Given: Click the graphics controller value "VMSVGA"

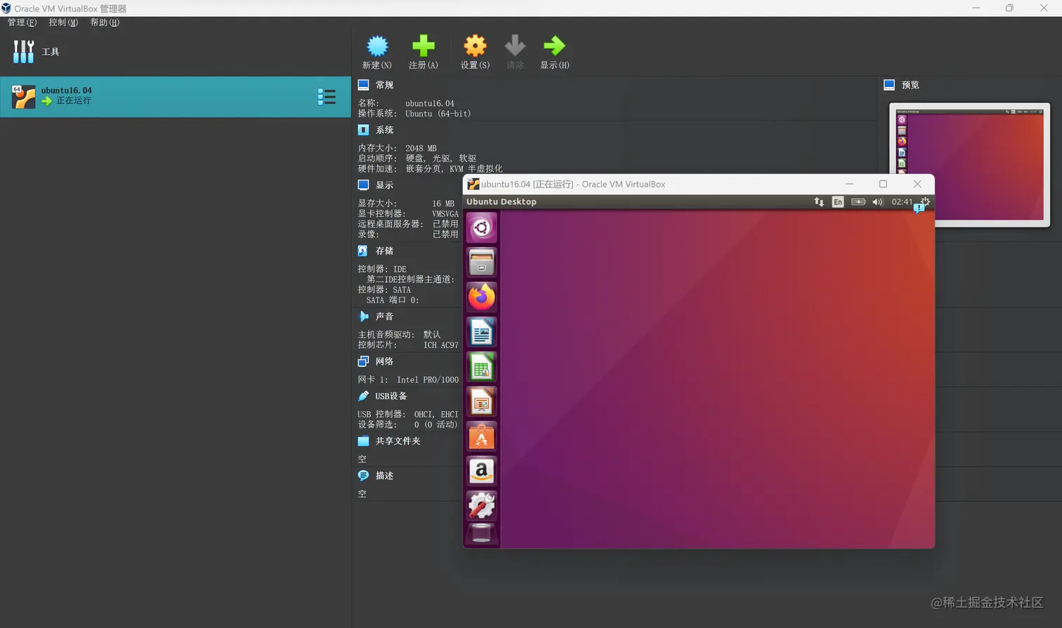Looking at the screenshot, I should [445, 214].
